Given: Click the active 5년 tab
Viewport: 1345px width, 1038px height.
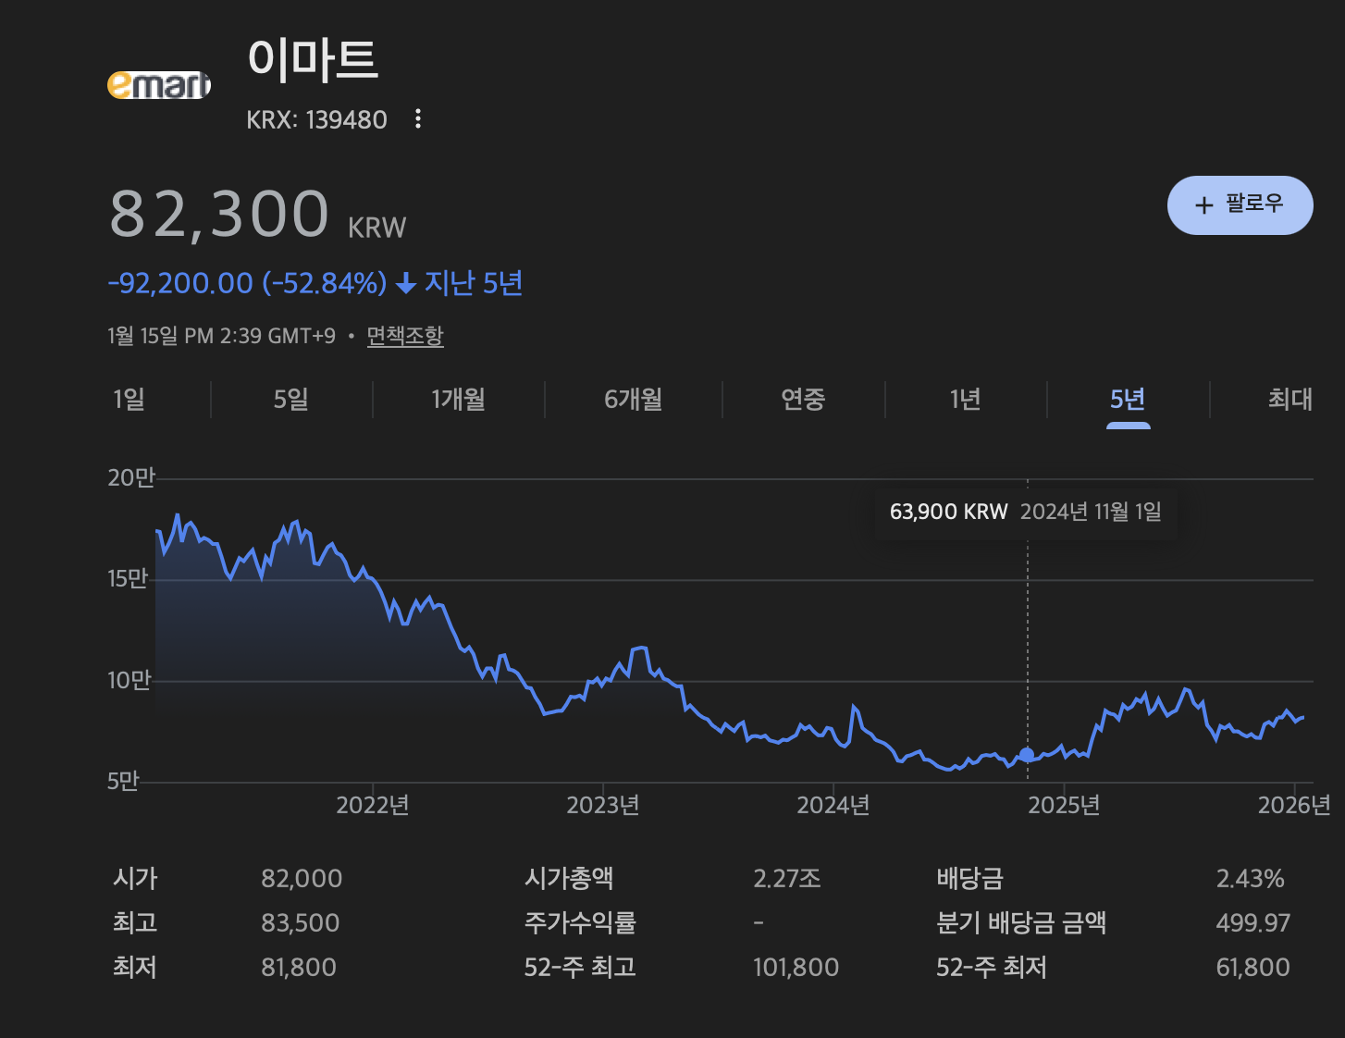Looking at the screenshot, I should click(1128, 400).
